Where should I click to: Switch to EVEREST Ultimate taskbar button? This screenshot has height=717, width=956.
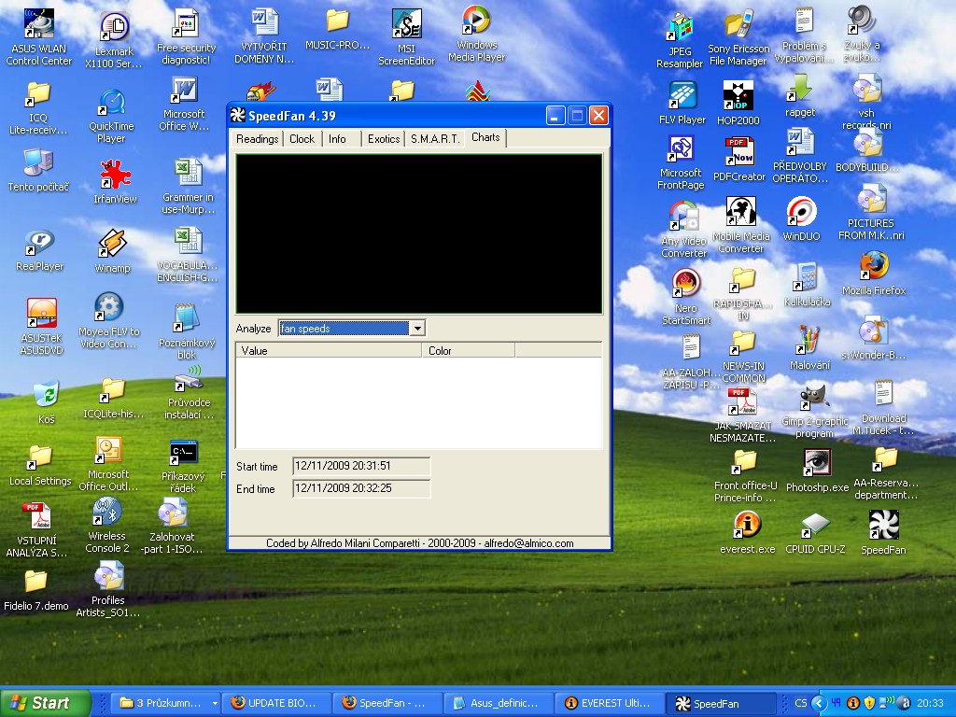[x=609, y=703]
